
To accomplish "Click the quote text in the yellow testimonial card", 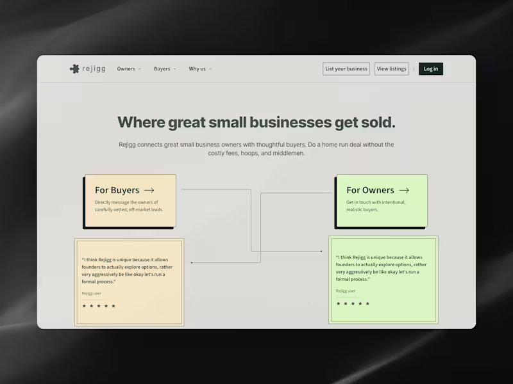I will point(127,271).
